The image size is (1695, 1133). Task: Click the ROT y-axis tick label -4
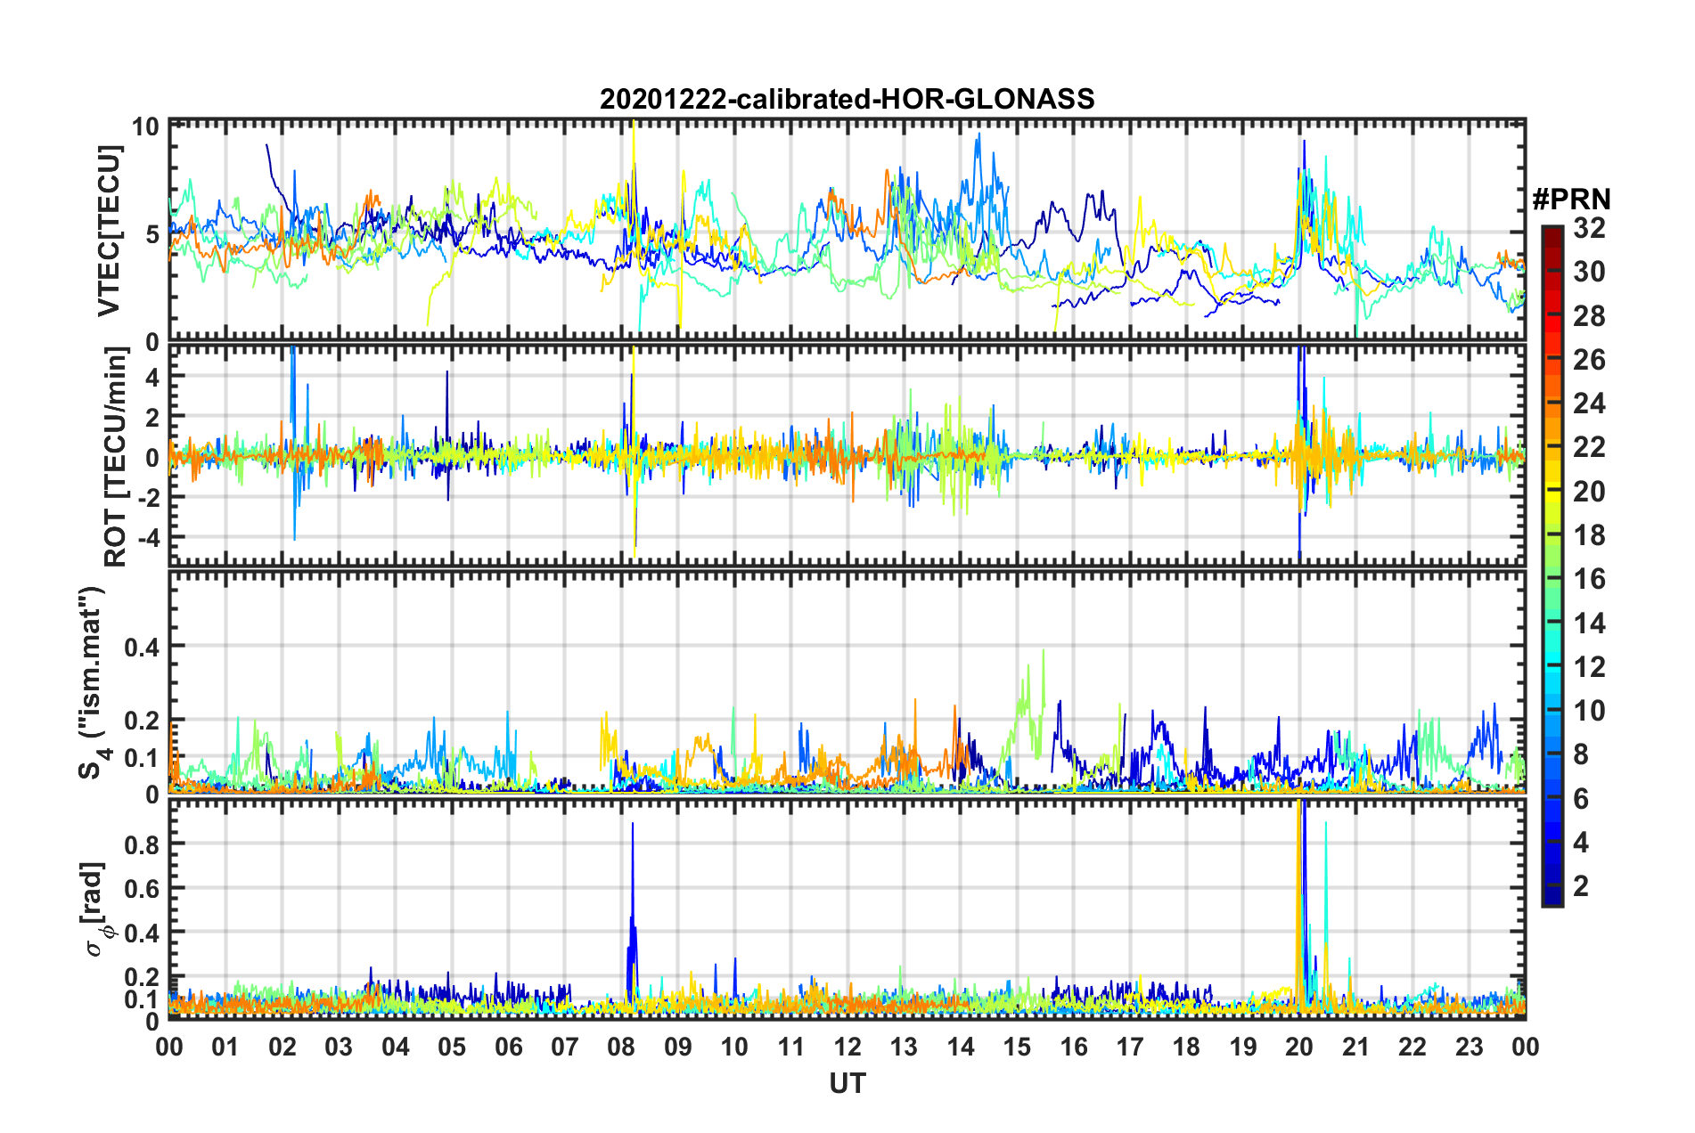(148, 538)
